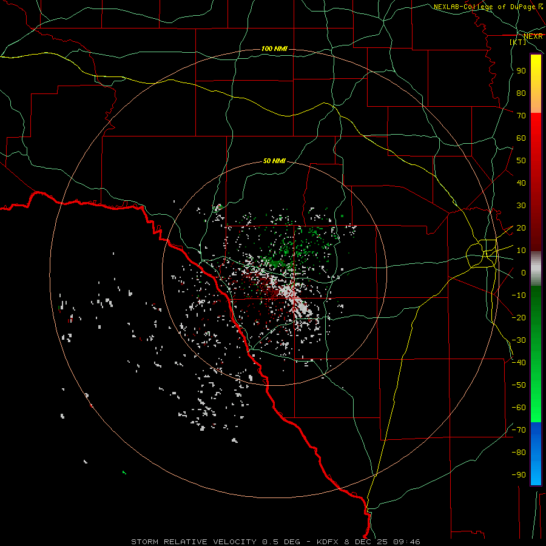Click the -60 tick label on the scale

click(x=519, y=408)
